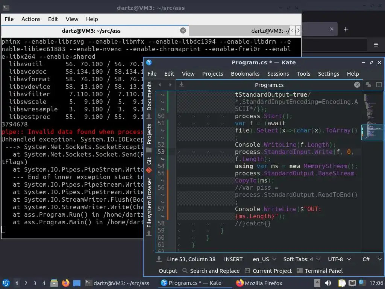The image size is (385, 289).
Task: Launch the file manager from taskbar
Action: point(54,283)
